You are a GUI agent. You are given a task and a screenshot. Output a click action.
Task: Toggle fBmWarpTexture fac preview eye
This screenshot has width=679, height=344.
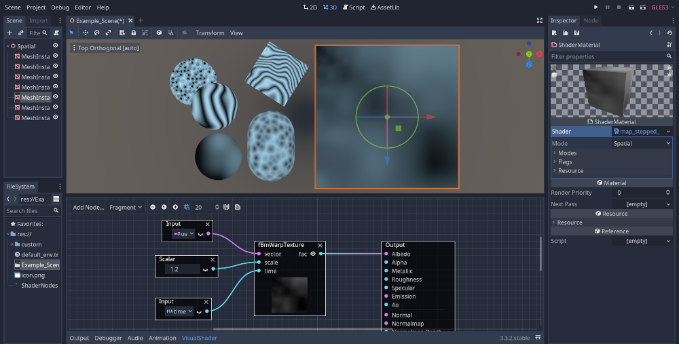(x=313, y=254)
